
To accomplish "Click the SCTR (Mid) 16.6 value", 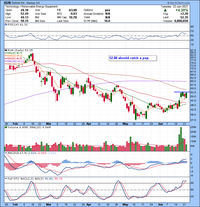I will point(107,21).
